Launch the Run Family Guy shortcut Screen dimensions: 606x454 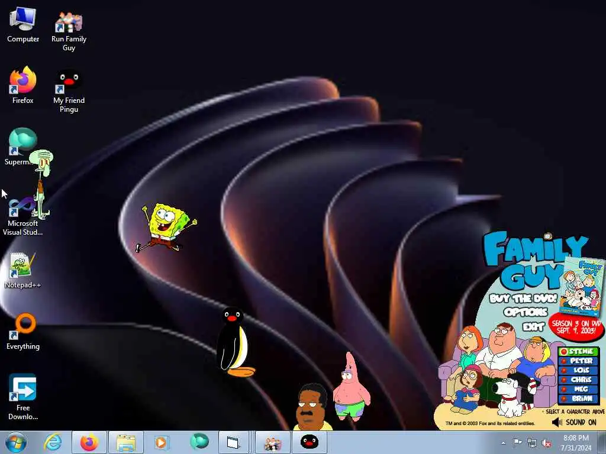69,31
